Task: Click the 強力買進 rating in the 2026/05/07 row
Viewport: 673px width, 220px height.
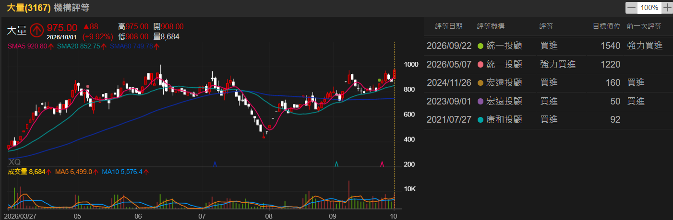Action: coord(558,64)
